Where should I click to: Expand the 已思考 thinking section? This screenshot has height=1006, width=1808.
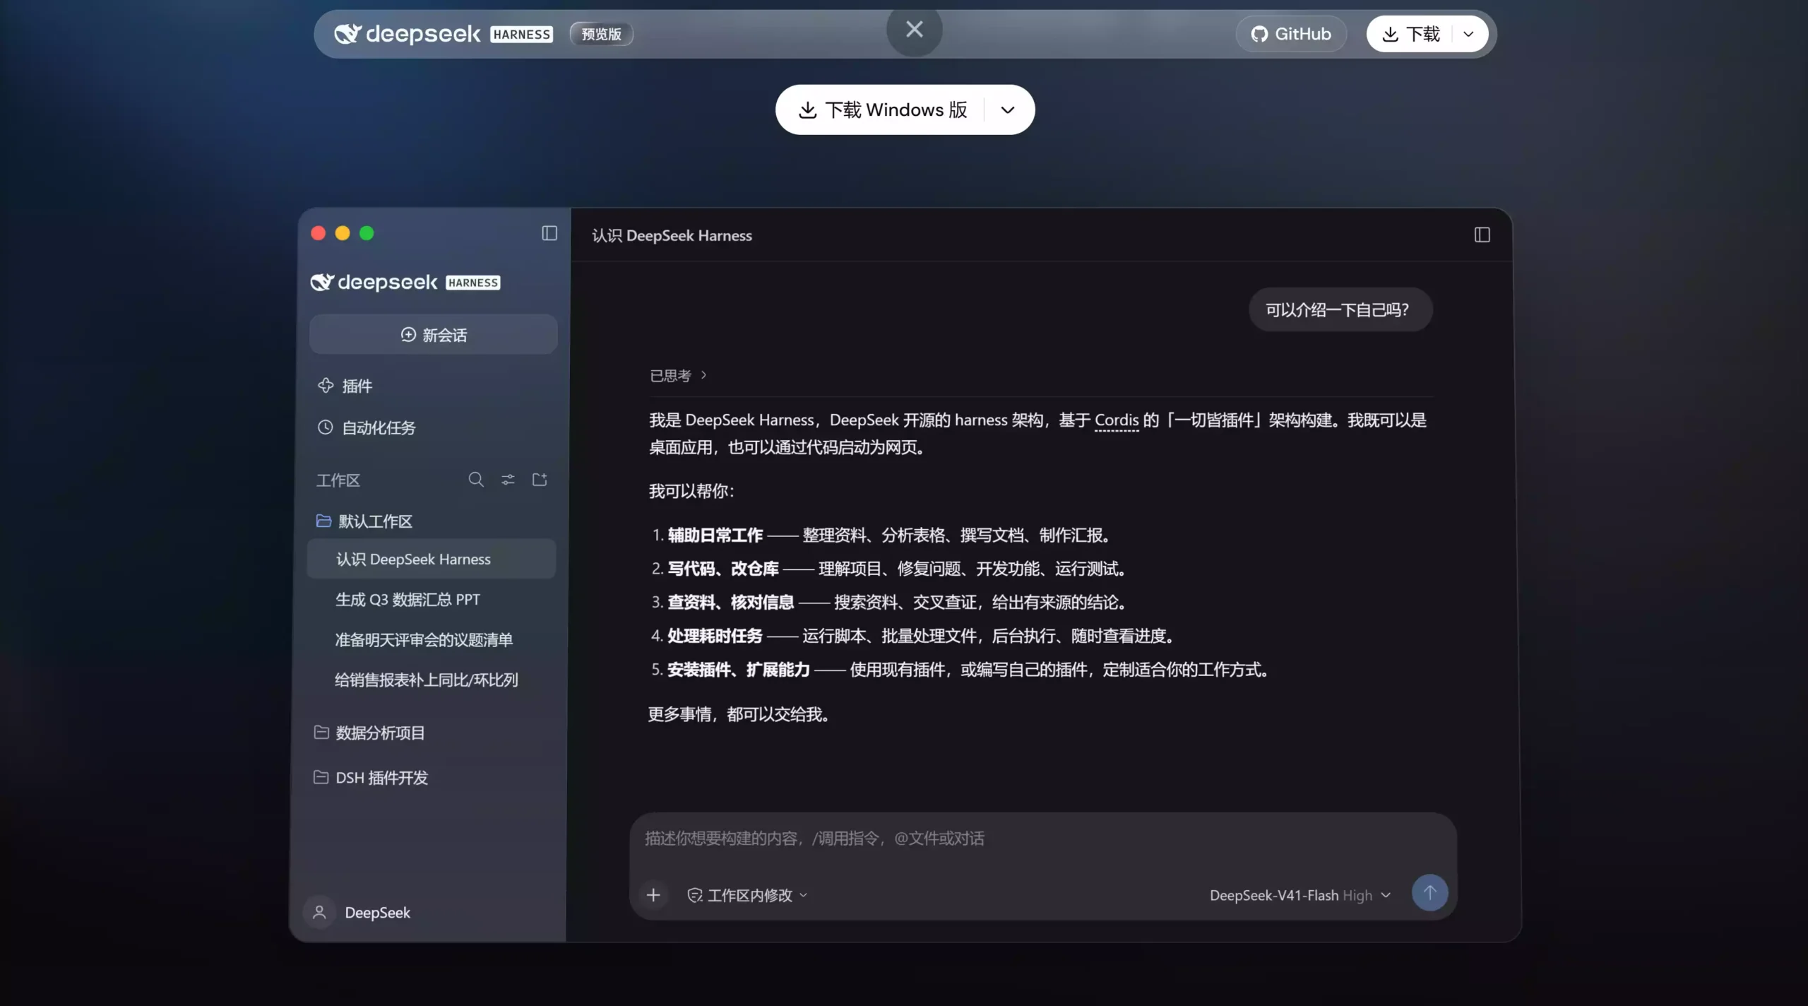pyautogui.click(x=678, y=375)
